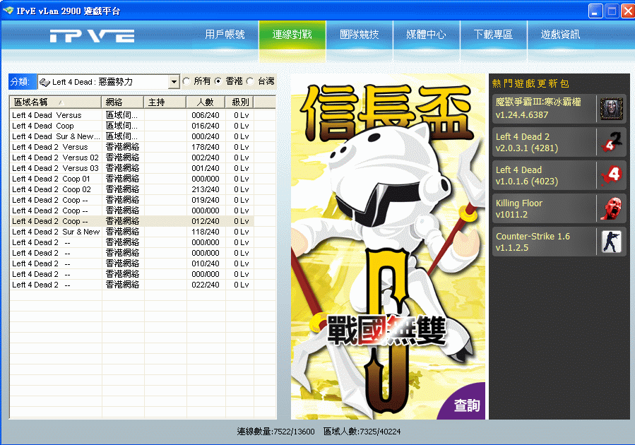Open Left 4 Dead 2 v2.0.3.1 update

pos(559,142)
